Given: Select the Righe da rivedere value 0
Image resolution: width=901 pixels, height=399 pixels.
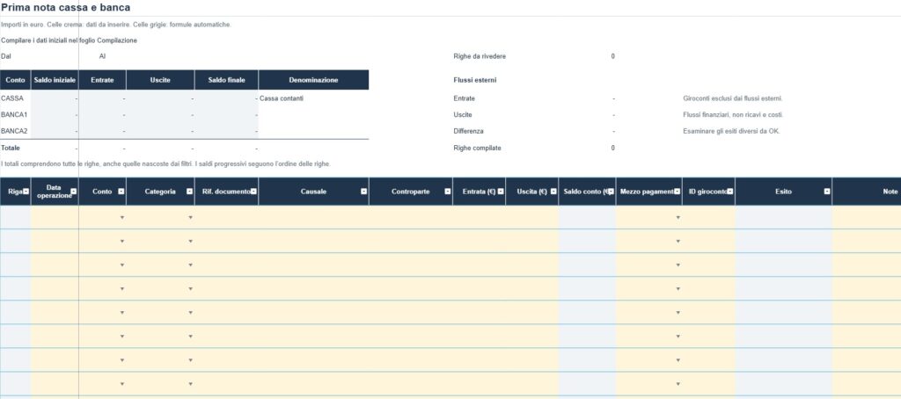Looking at the screenshot, I should 613,57.
